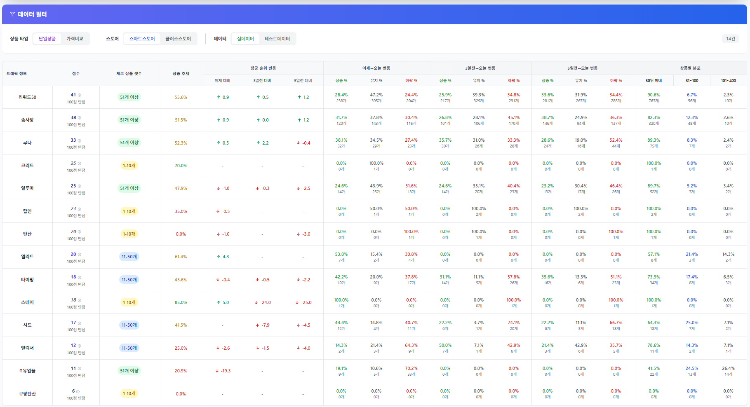Image resolution: width=750 pixels, height=407 pixels.
Task: Click the 20.9% trend value for fl유입플
Action: [x=181, y=371]
